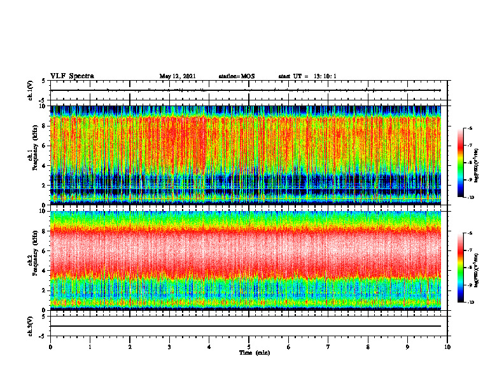Click the ch.1 PSD color scale bar
Image resolution: width=504 pixels, height=389 pixels.
click(x=461, y=163)
